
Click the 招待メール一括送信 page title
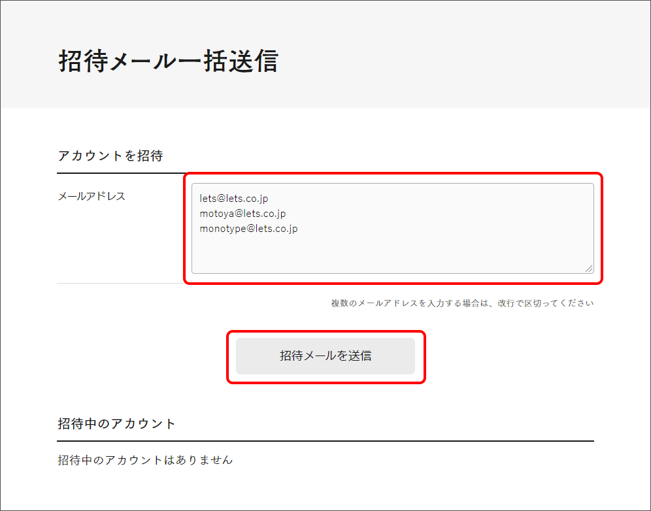tap(168, 61)
